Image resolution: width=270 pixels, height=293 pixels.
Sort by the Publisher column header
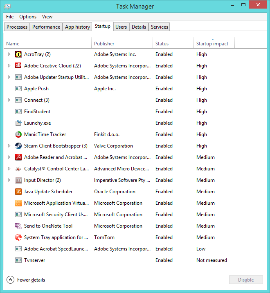122,44
